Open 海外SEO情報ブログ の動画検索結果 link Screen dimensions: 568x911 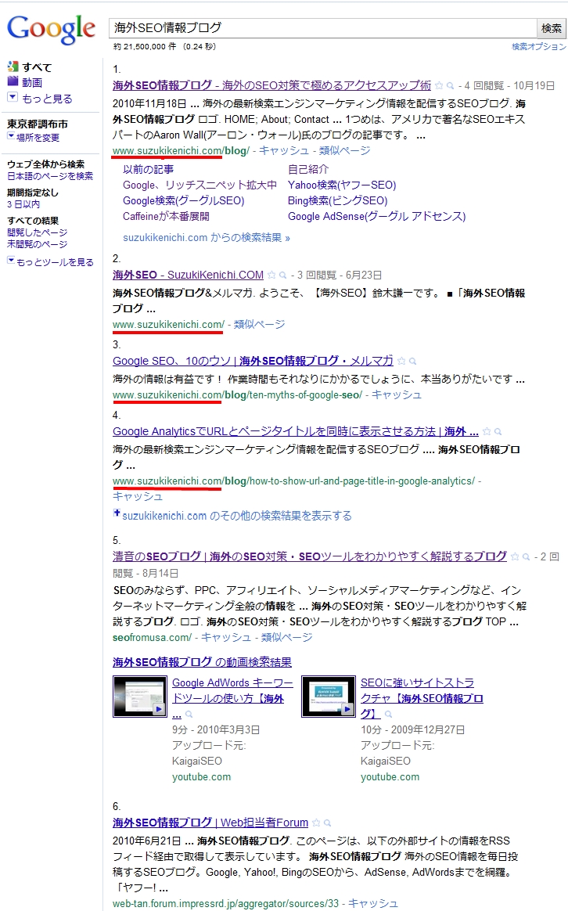pyautogui.click(x=202, y=662)
